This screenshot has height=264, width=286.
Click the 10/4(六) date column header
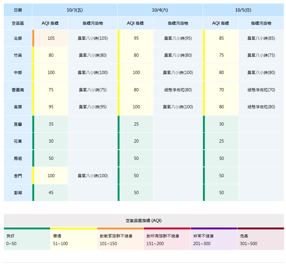click(x=160, y=10)
